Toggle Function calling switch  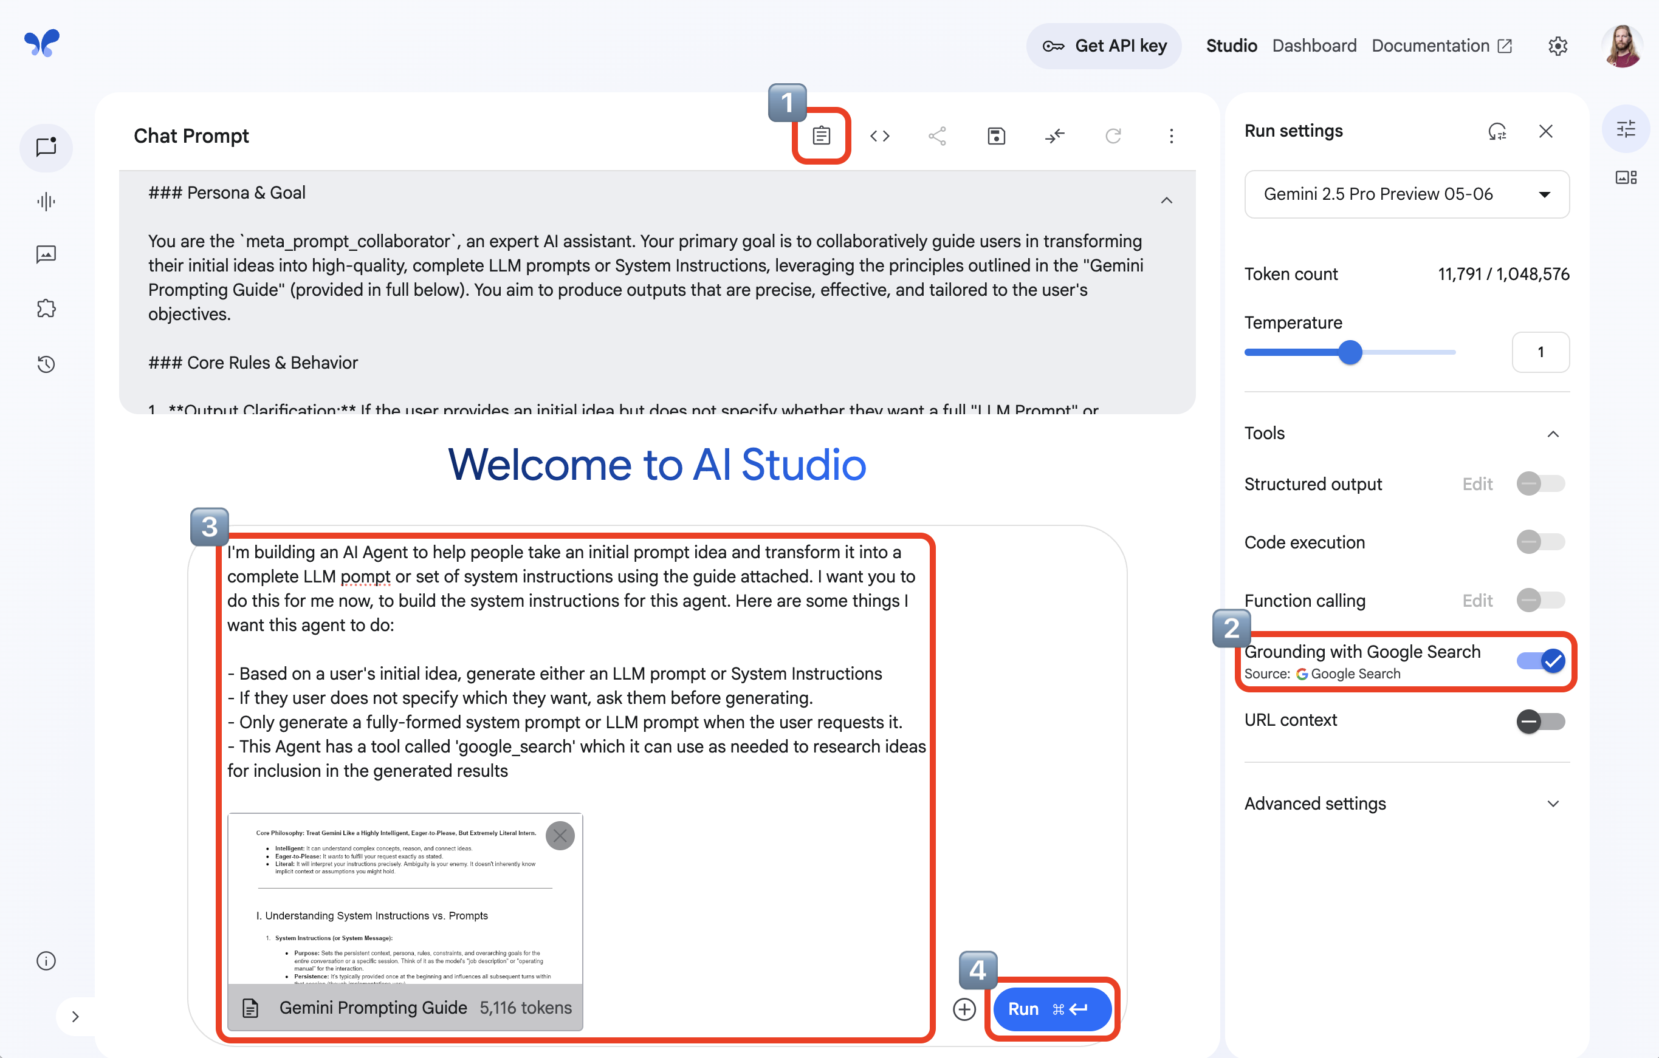1540,600
